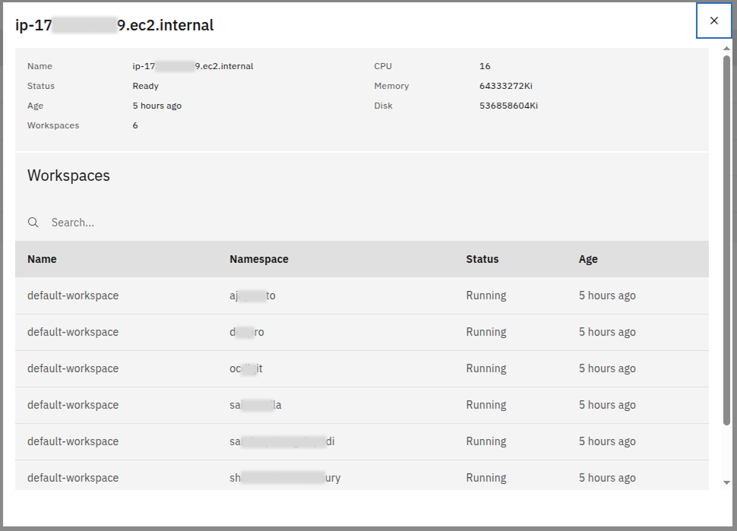Click the Memory value 64333272Ki
The width and height of the screenshot is (737, 531).
506,86
